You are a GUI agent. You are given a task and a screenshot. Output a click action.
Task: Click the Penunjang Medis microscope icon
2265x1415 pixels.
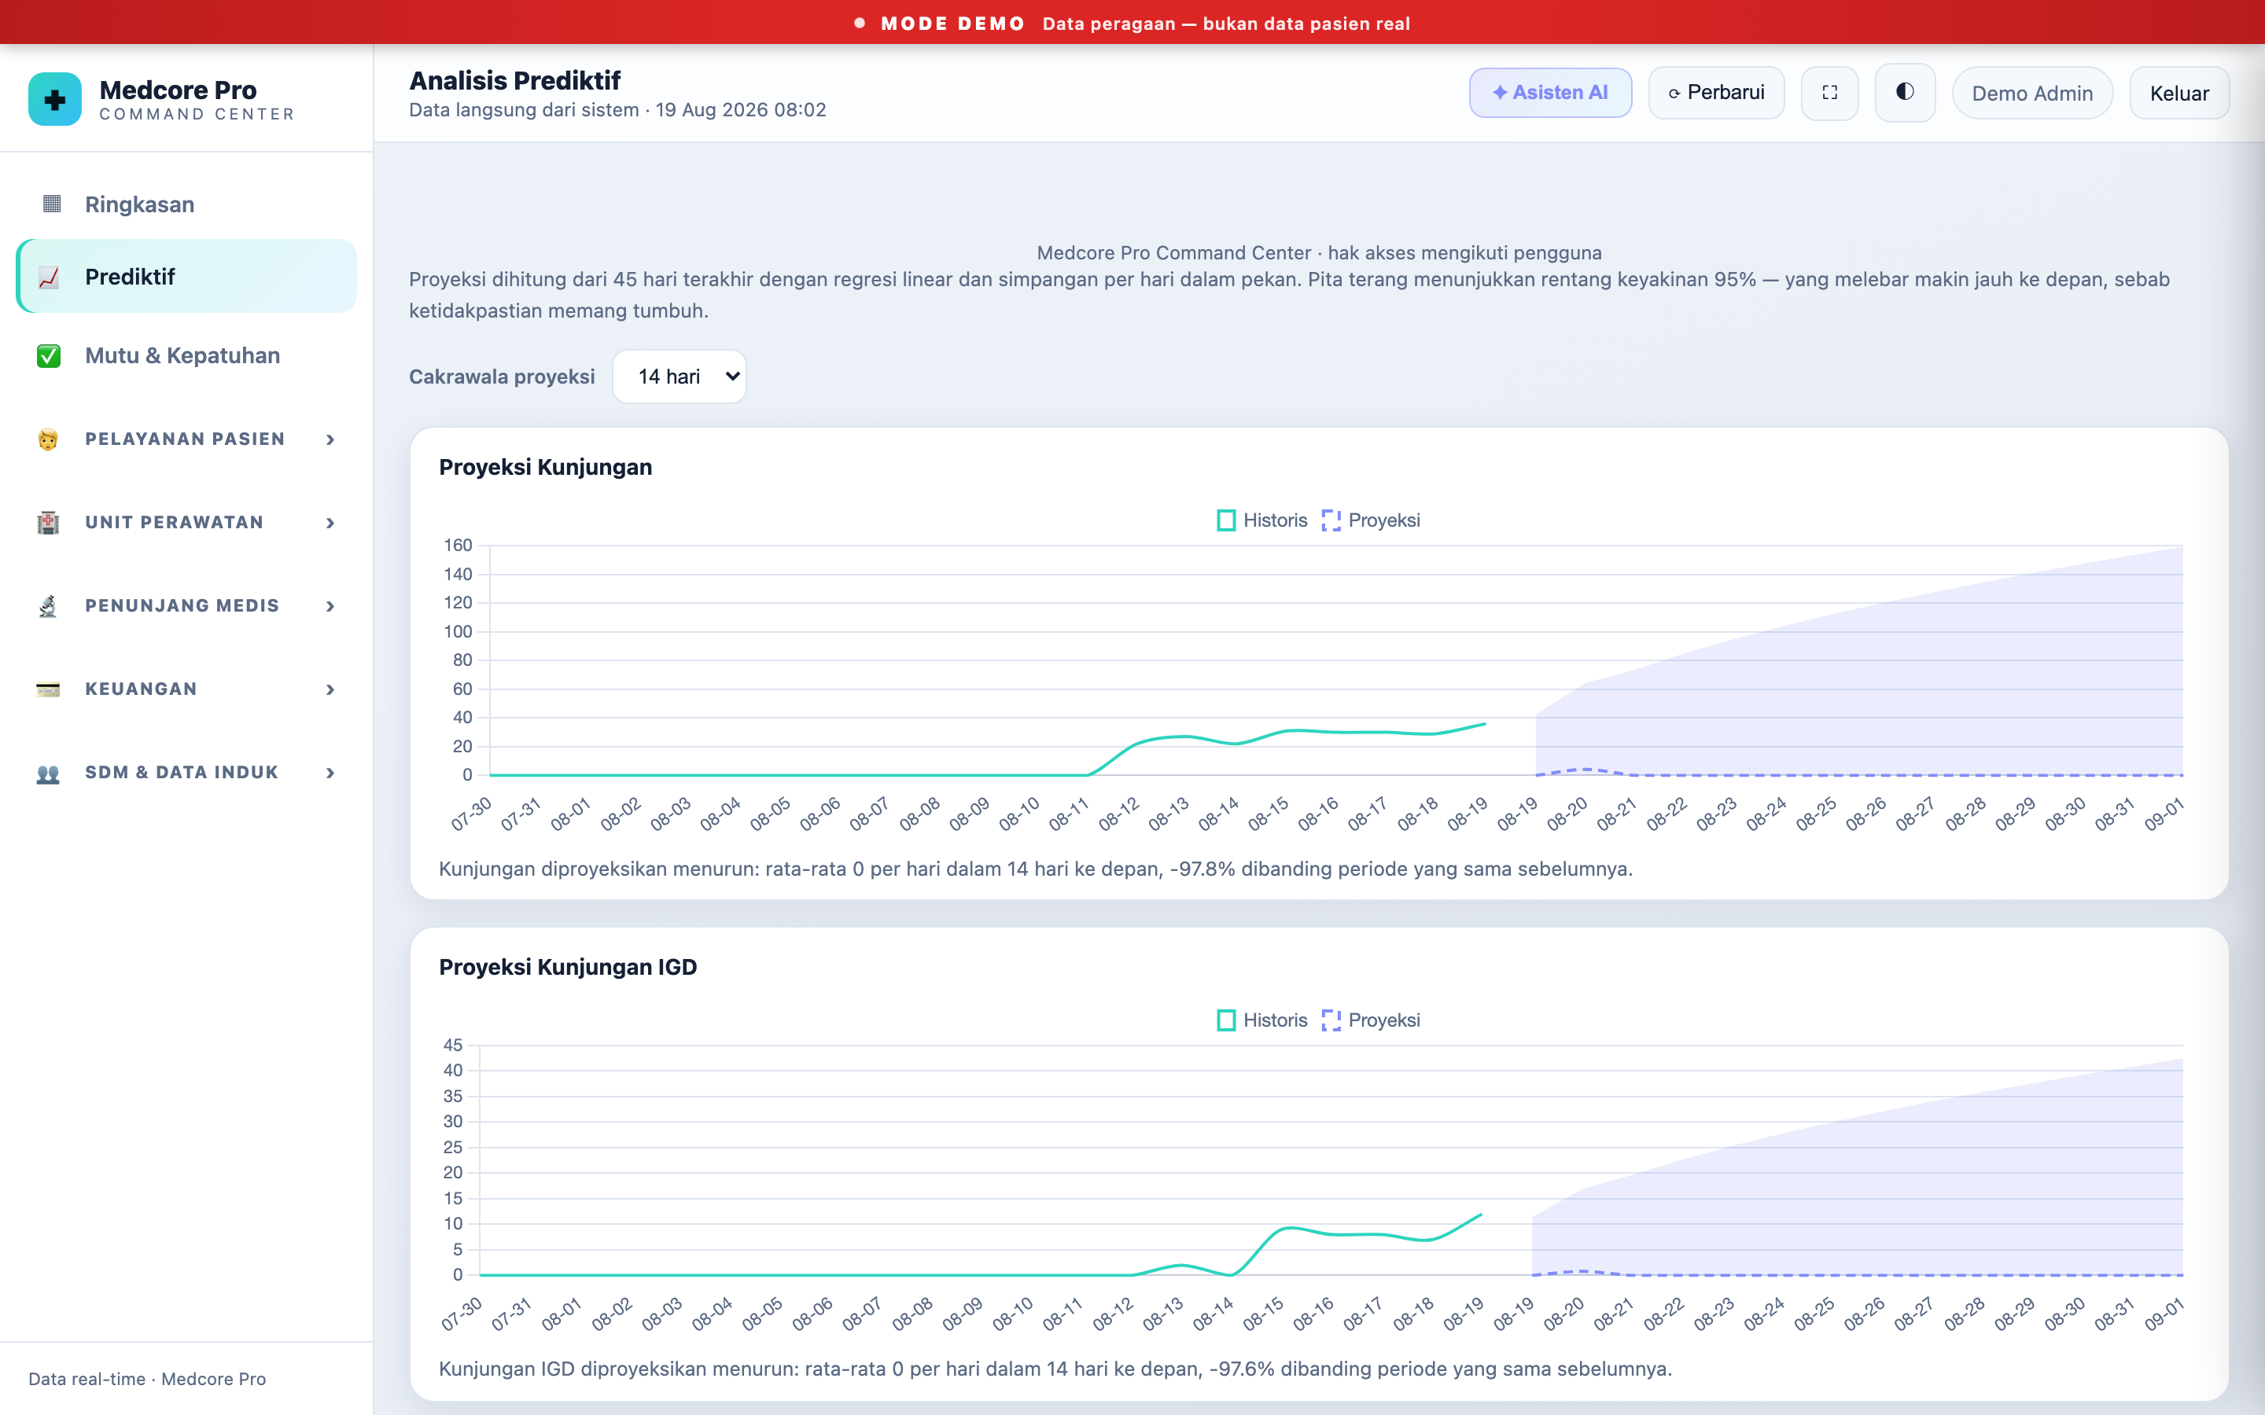point(48,605)
